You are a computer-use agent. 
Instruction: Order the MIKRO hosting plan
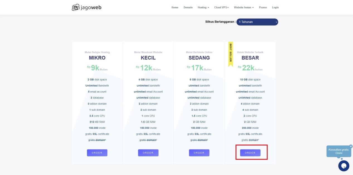(x=97, y=152)
